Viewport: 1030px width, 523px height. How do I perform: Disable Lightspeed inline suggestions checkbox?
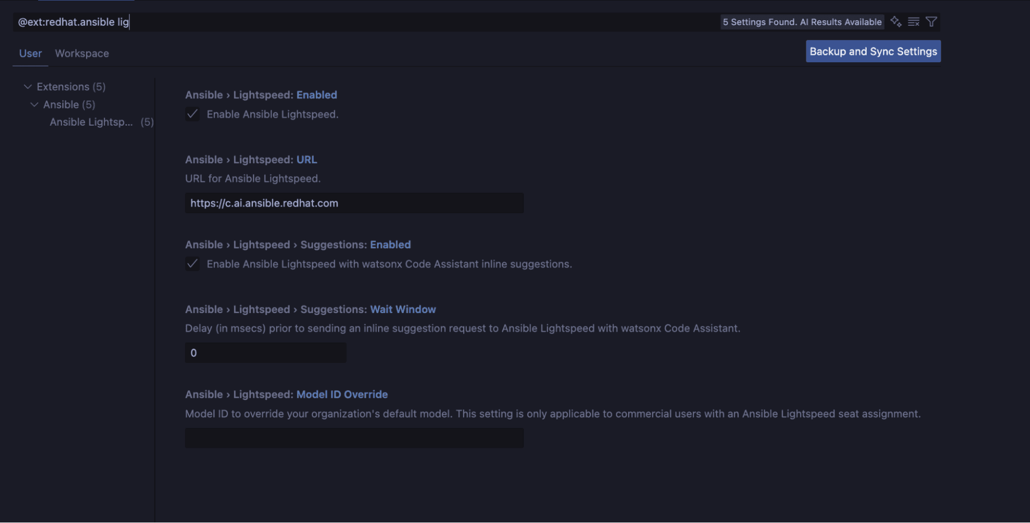pos(192,264)
